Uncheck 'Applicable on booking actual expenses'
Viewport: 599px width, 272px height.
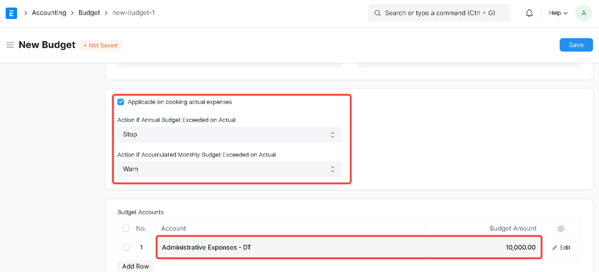(121, 102)
